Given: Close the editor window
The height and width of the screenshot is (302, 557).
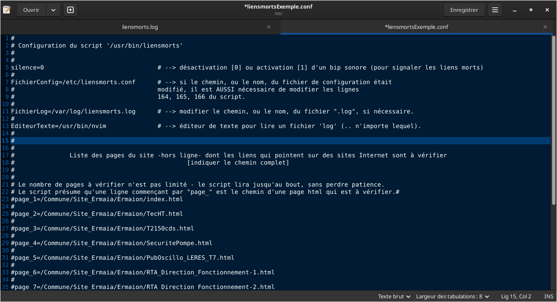Looking at the screenshot, I should click(547, 10).
